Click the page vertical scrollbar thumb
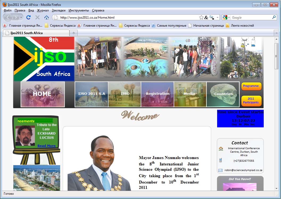This screenshot has height=199, width=281. point(276,56)
